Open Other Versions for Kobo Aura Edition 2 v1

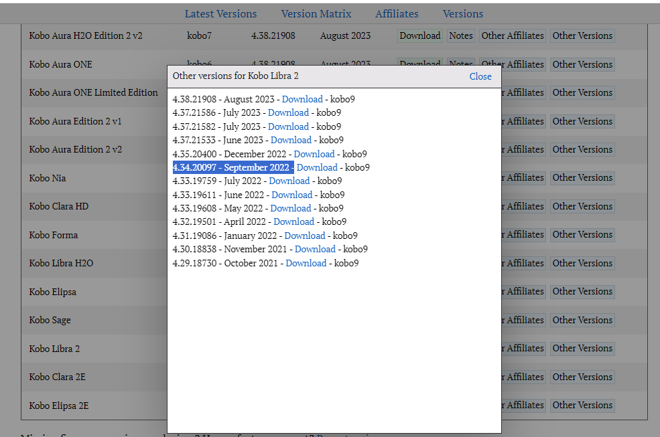coord(582,121)
